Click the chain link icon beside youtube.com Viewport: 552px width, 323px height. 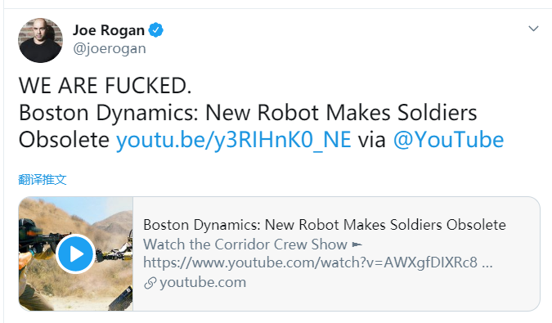click(150, 283)
